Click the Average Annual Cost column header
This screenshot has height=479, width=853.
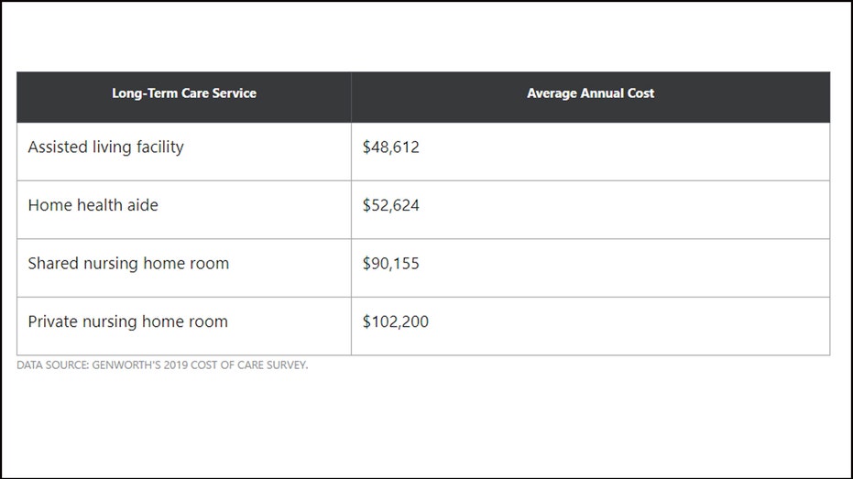(x=590, y=97)
